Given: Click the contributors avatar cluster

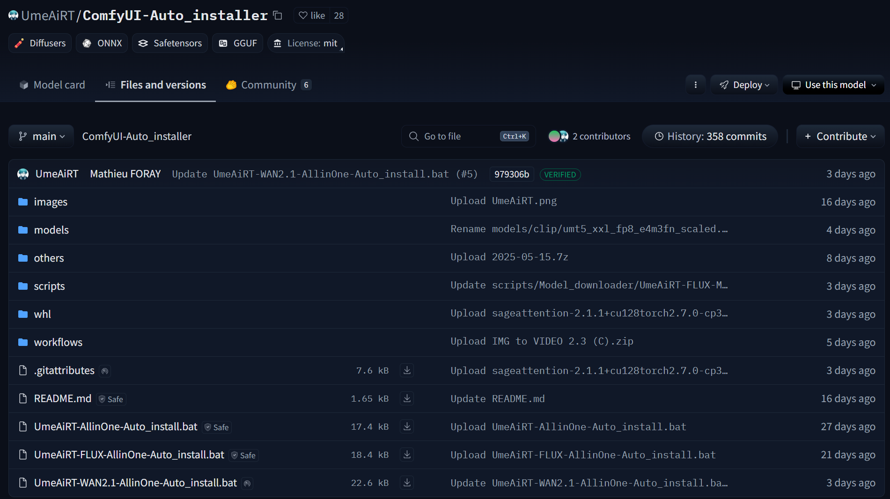Looking at the screenshot, I should (559, 136).
